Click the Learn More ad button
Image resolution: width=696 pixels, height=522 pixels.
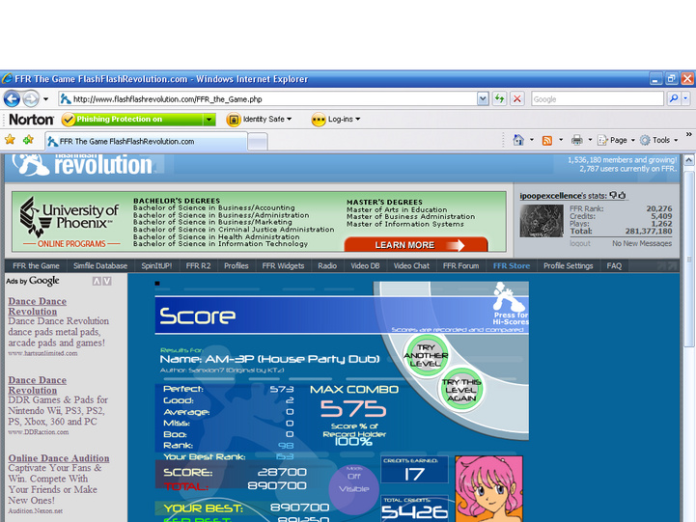(x=416, y=245)
